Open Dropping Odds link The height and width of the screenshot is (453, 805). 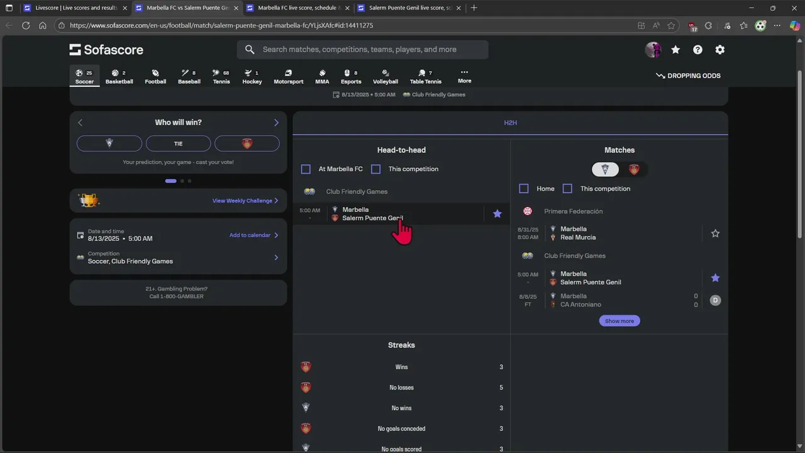coord(688,75)
